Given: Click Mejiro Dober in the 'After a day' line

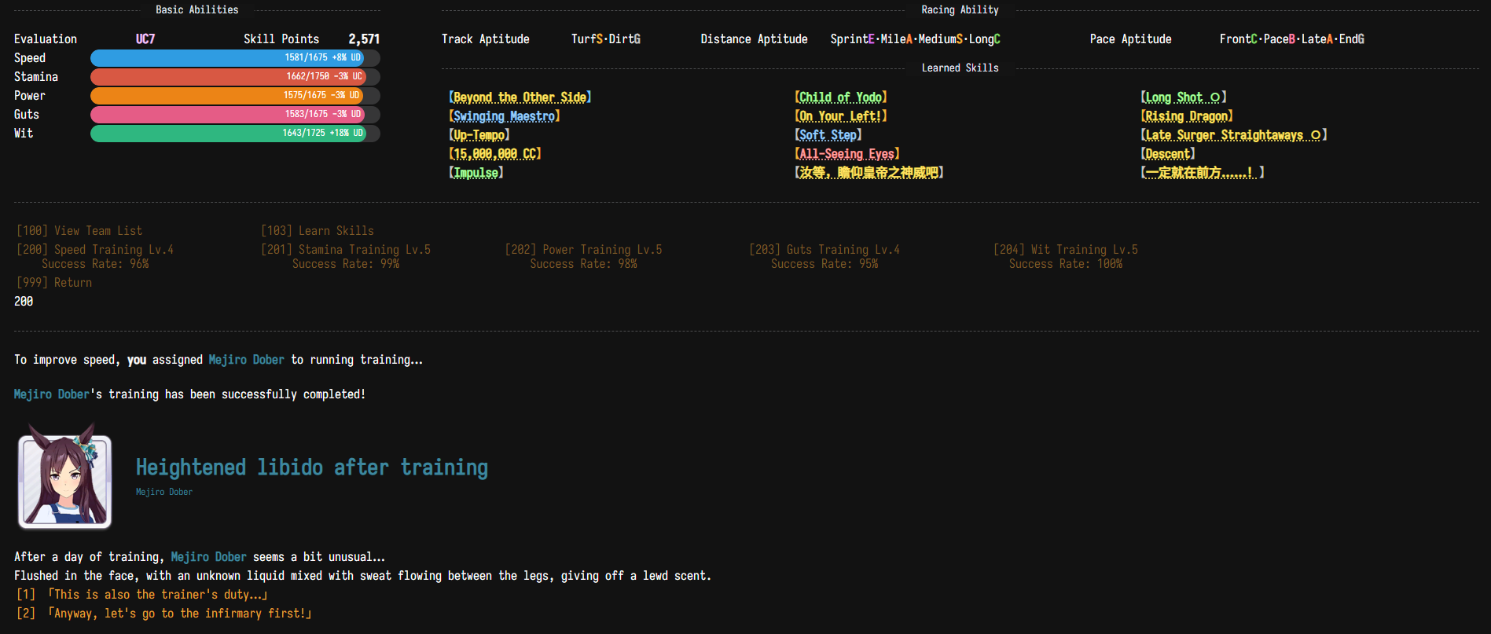Looking at the screenshot, I should coord(209,557).
